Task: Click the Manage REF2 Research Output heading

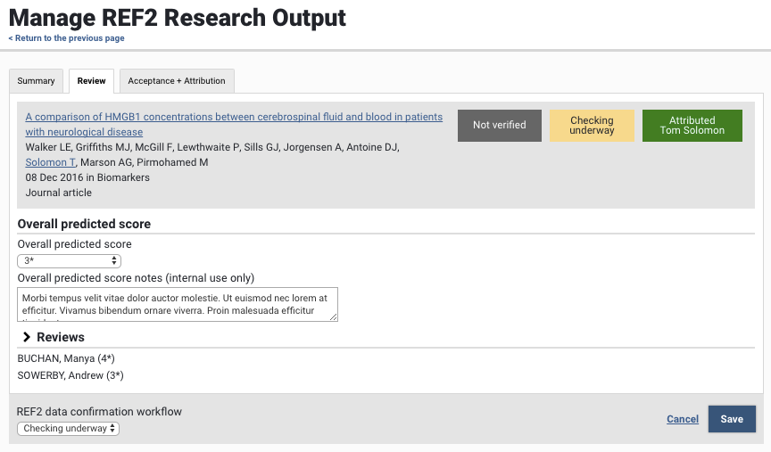Action: (178, 17)
